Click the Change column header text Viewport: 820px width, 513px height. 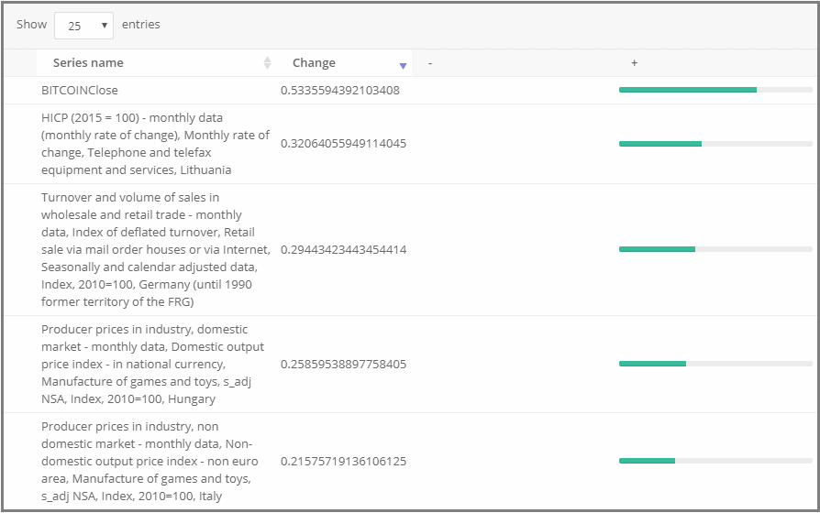(x=314, y=63)
